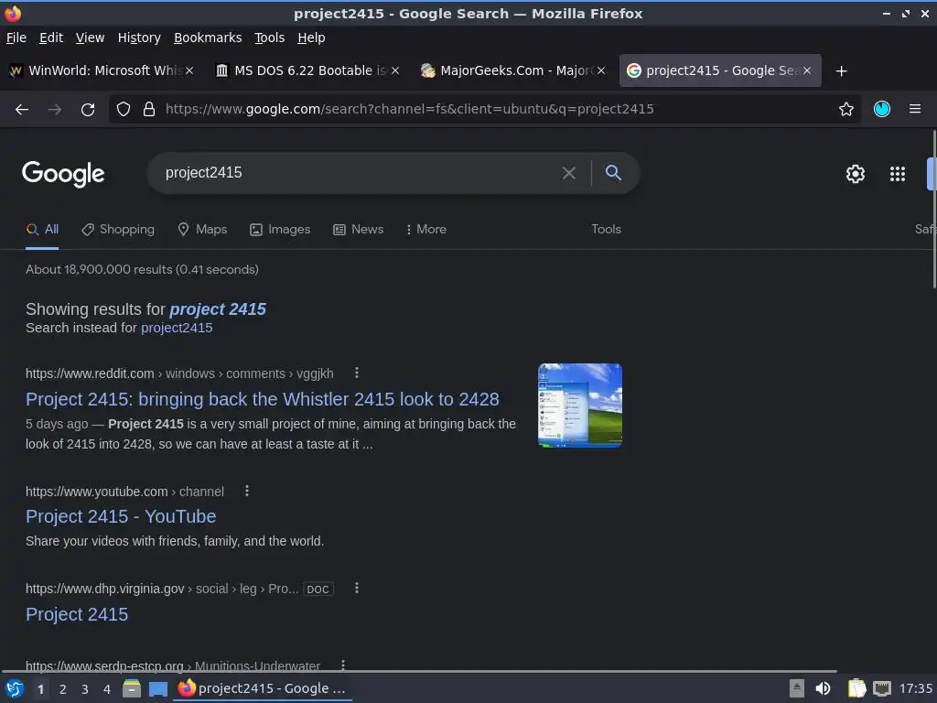Open a new tab with plus button

point(842,71)
